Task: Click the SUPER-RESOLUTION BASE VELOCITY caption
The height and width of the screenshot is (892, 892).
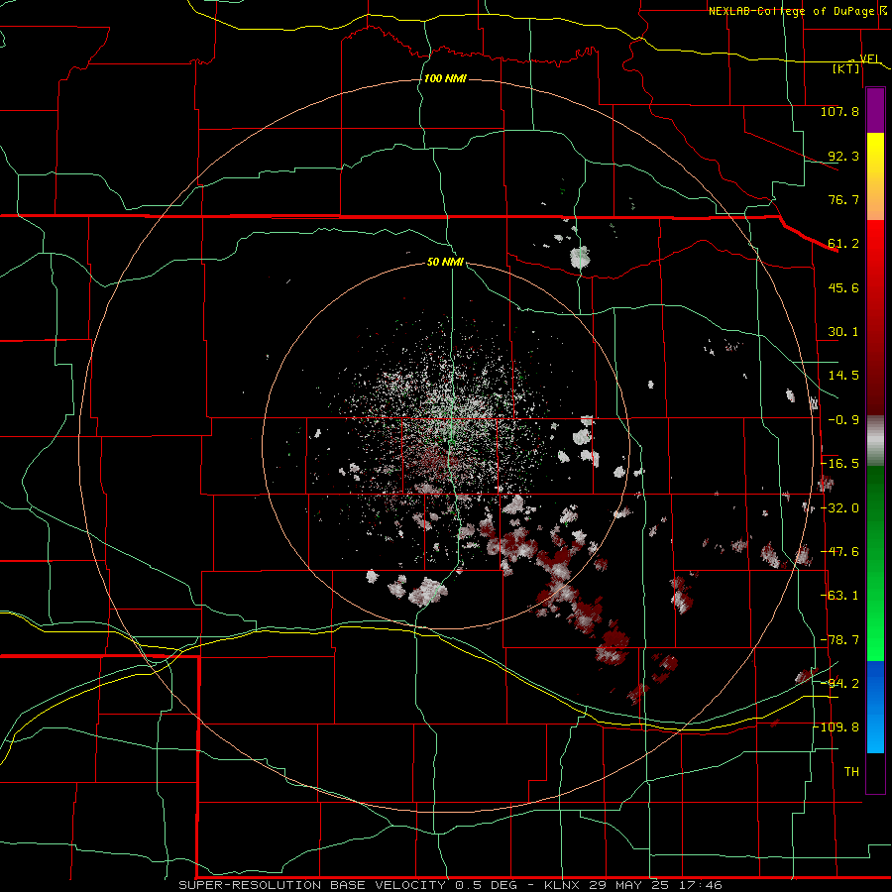Action: [x=314, y=885]
